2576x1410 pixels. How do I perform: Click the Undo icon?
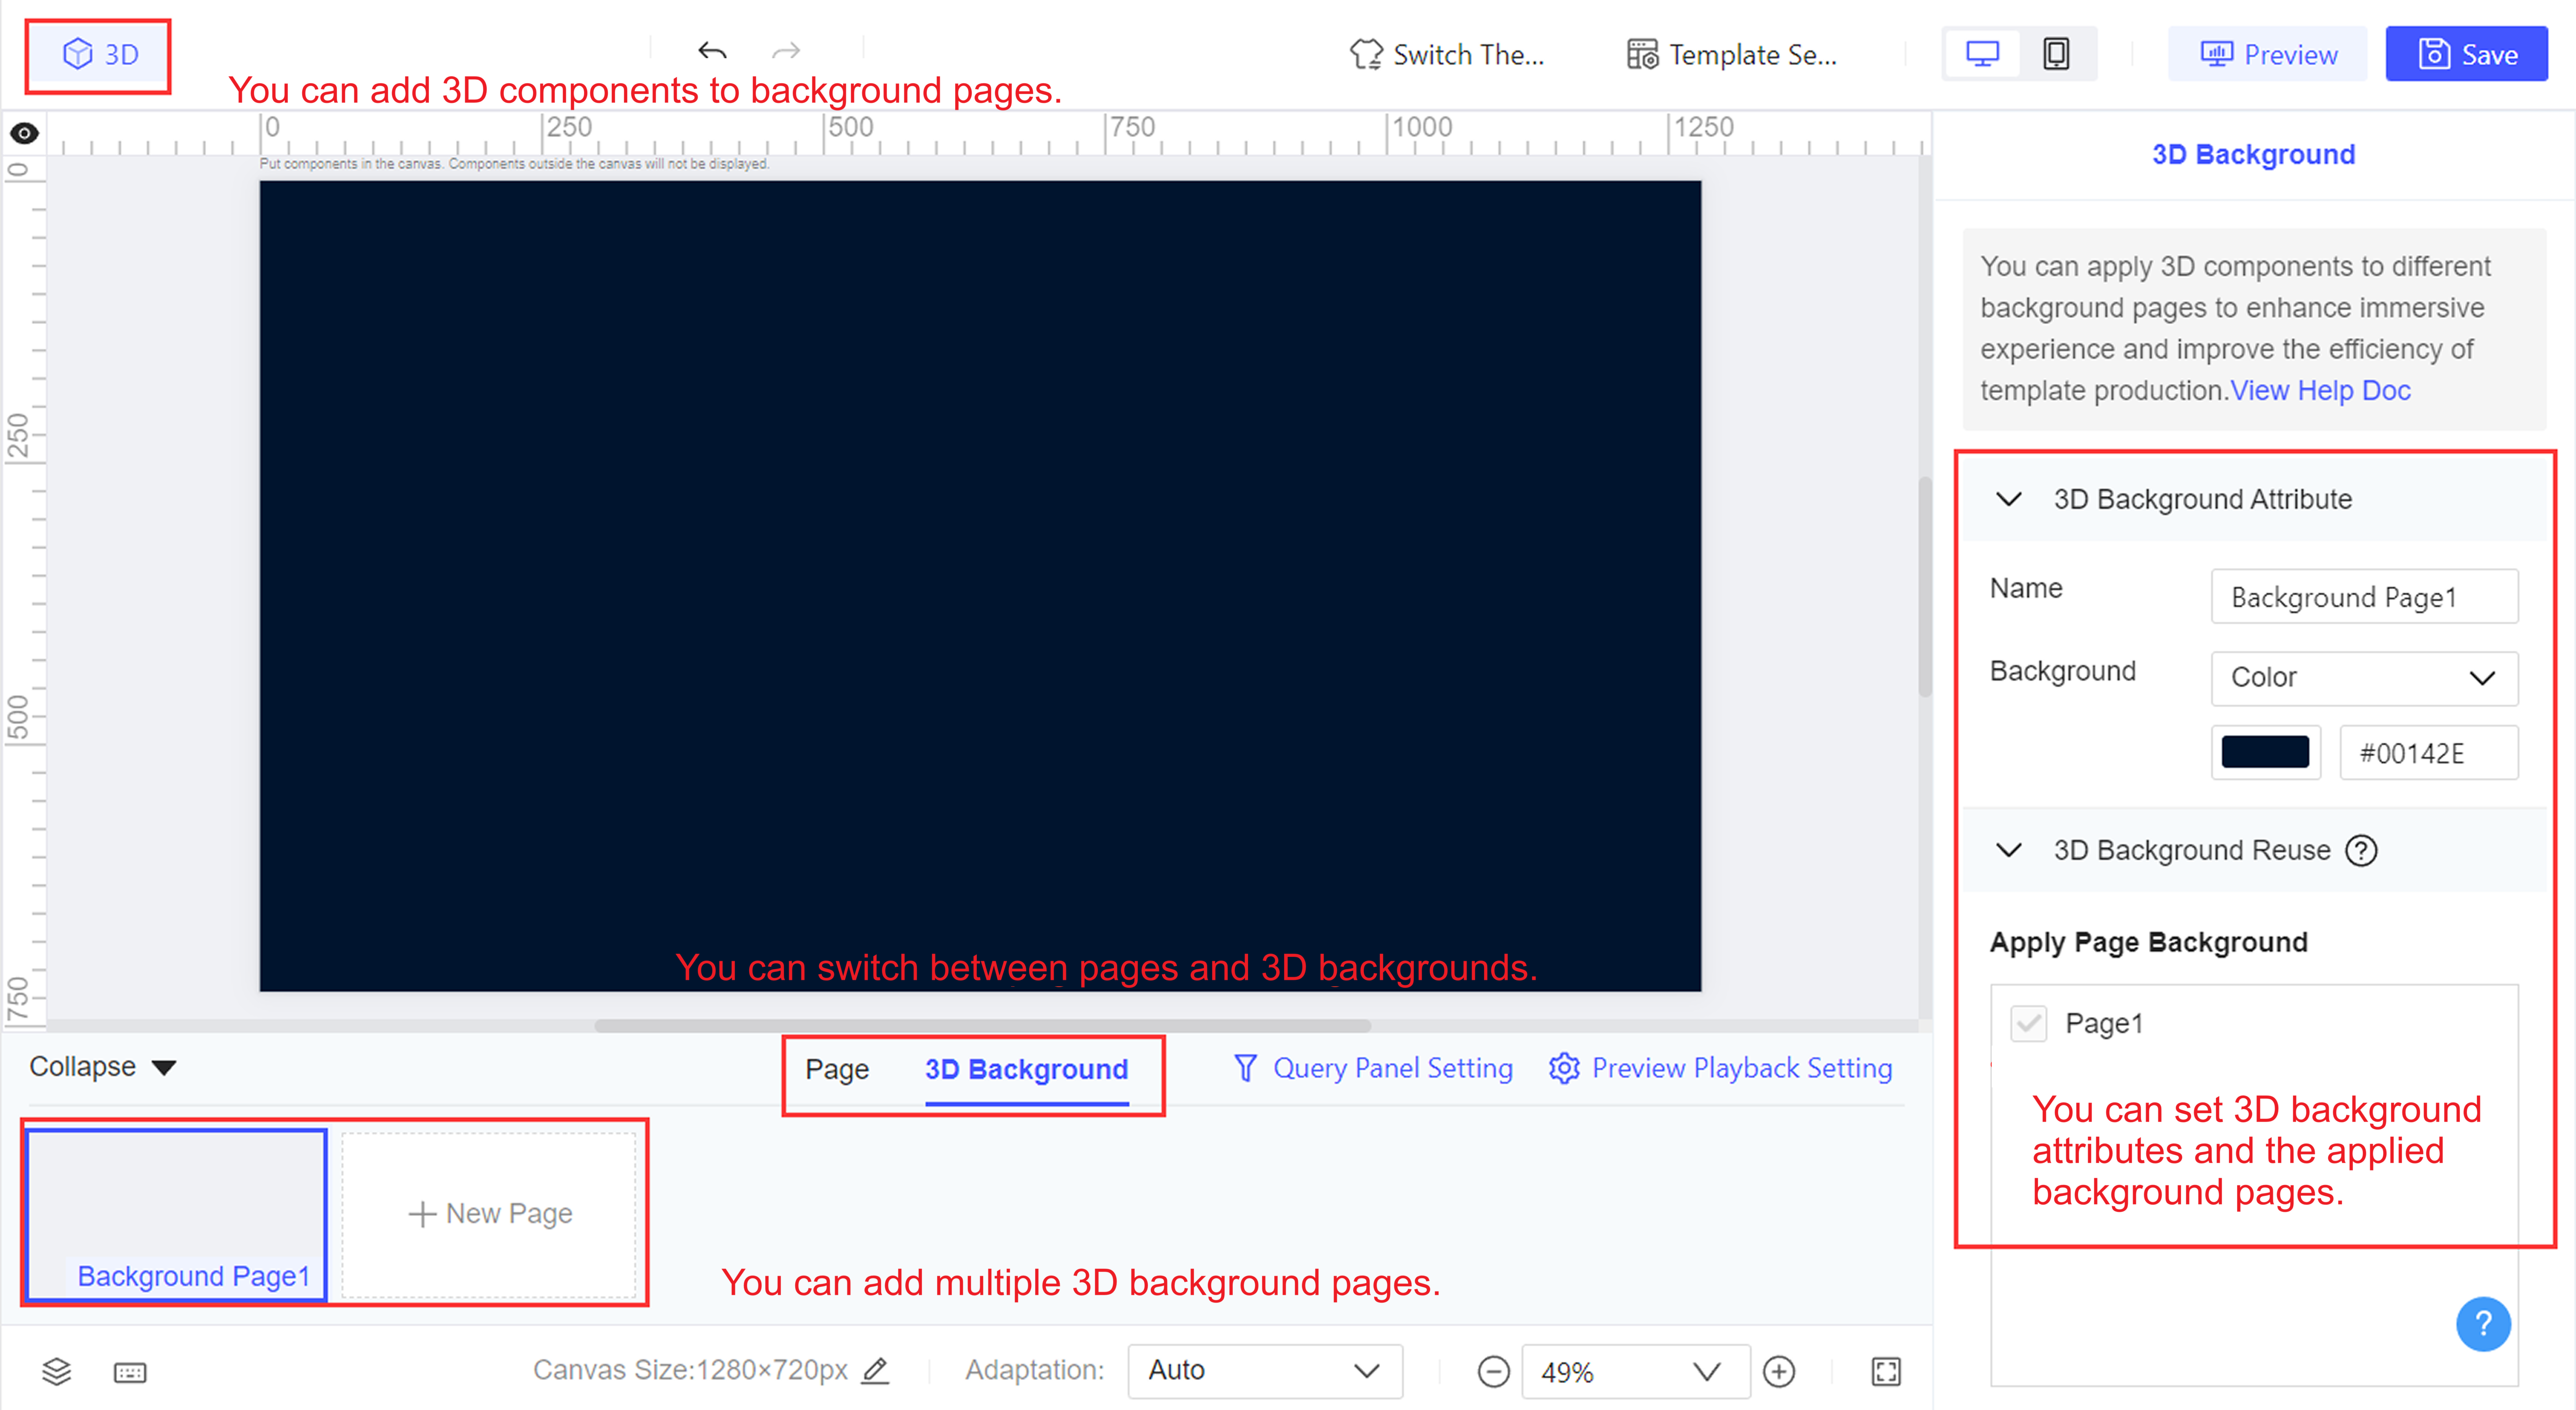[x=711, y=51]
